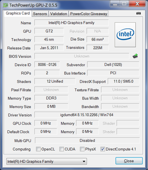
Task: Click the BIOS Version Unknown field
Action: tap(82, 56)
